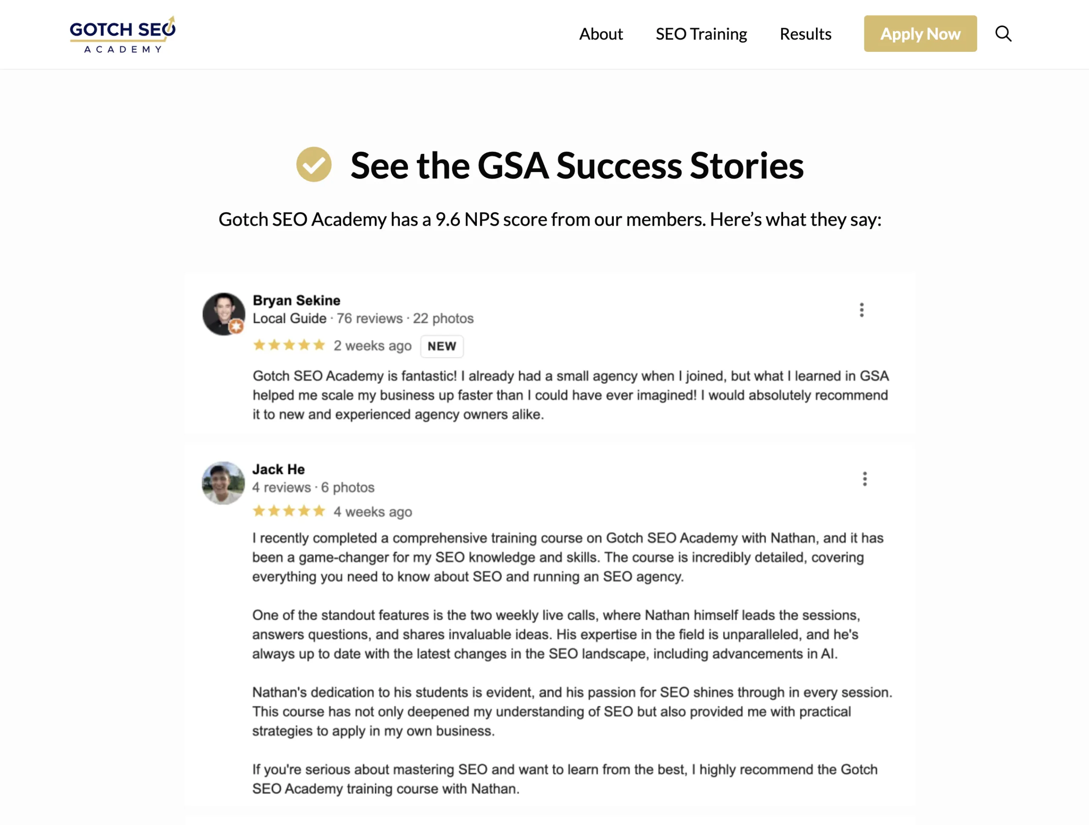Click the Bryan Sekine reviewer name
1089x825 pixels.
296,300
